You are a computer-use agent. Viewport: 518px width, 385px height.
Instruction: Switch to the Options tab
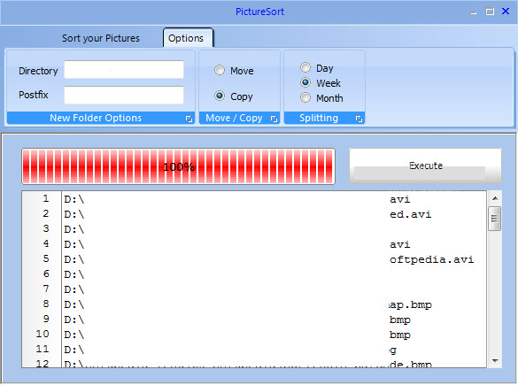pyautogui.click(x=188, y=38)
